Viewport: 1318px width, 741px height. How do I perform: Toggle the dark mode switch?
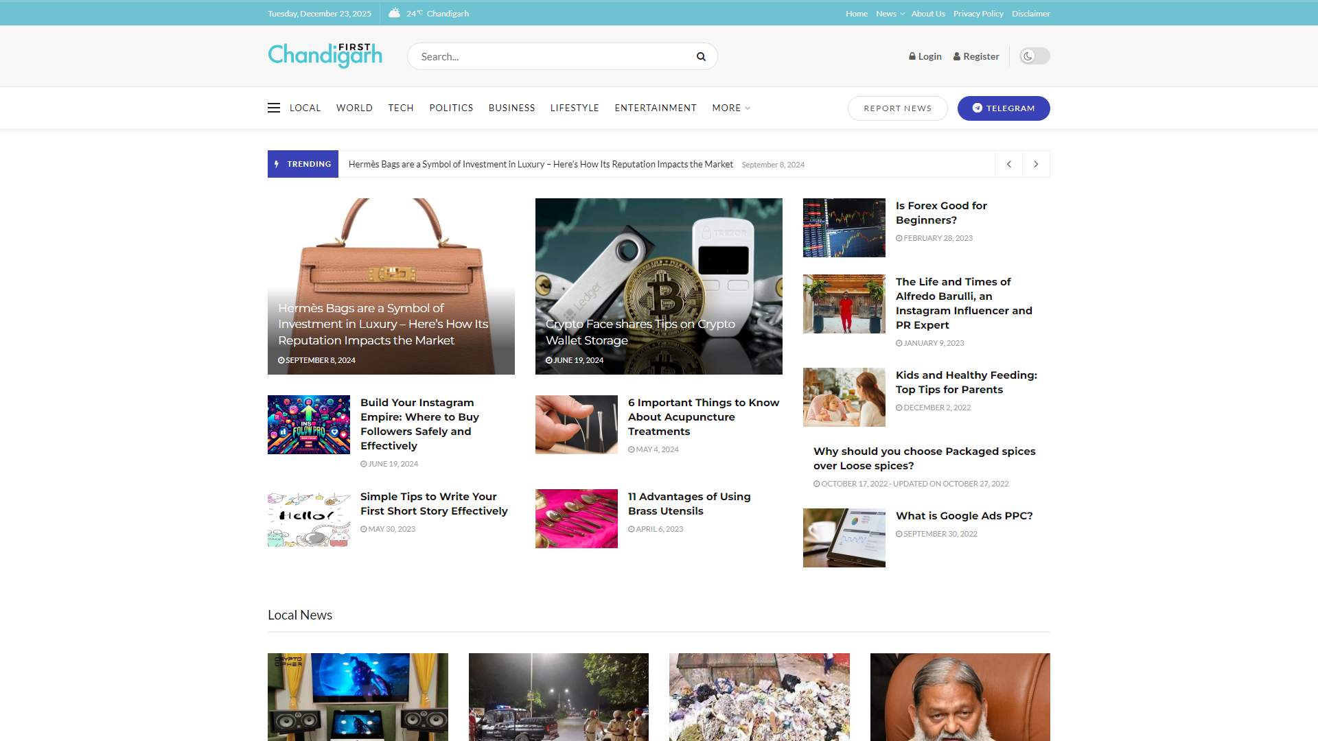(x=1034, y=56)
